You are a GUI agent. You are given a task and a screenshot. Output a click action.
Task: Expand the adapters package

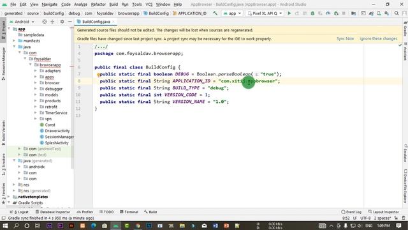click(x=36, y=71)
